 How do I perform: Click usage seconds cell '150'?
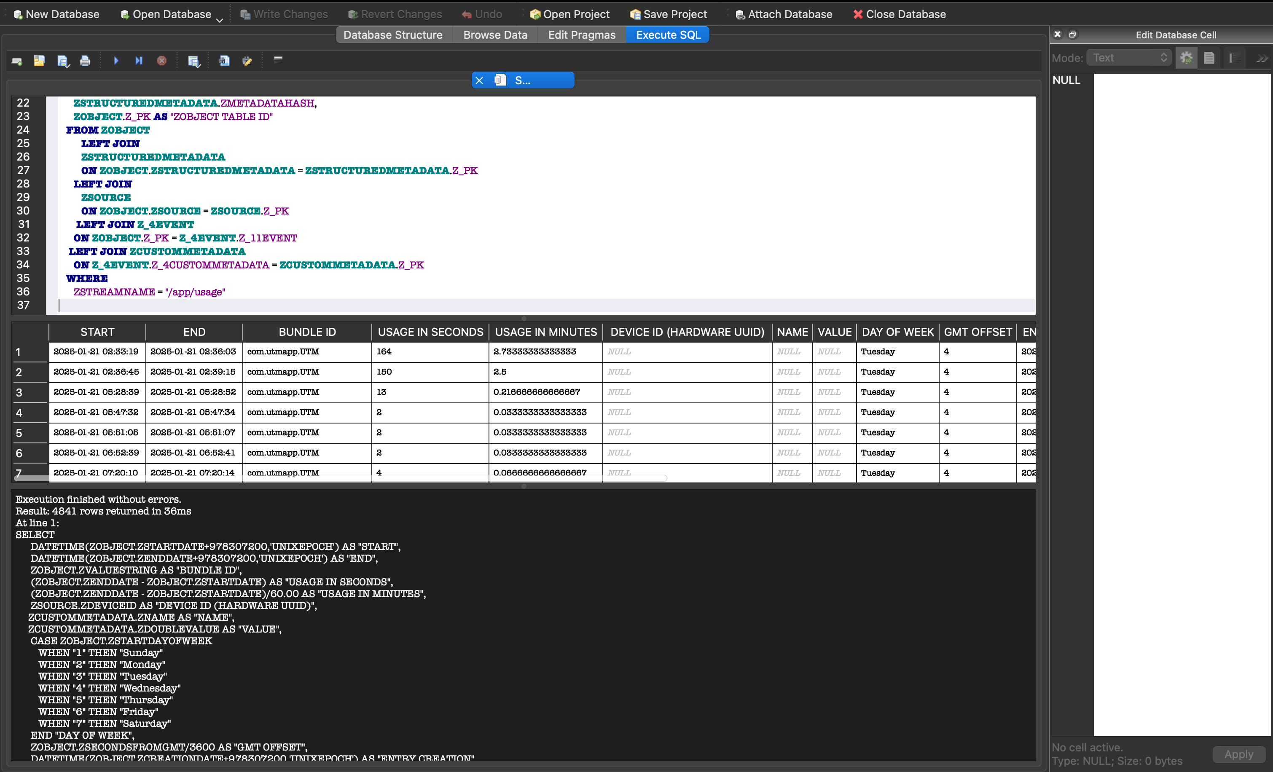point(430,372)
